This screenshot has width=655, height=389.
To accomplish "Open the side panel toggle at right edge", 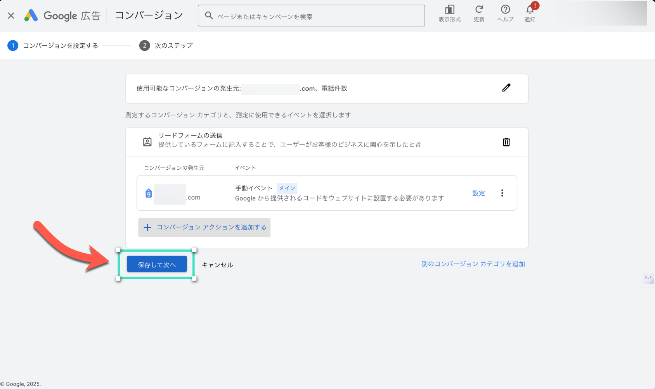I will click(648, 278).
